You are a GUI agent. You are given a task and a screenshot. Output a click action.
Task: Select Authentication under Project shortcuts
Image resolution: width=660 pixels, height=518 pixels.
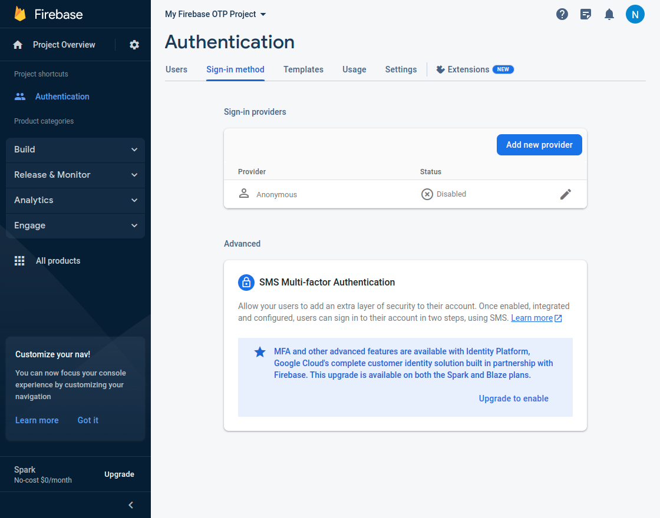point(62,96)
